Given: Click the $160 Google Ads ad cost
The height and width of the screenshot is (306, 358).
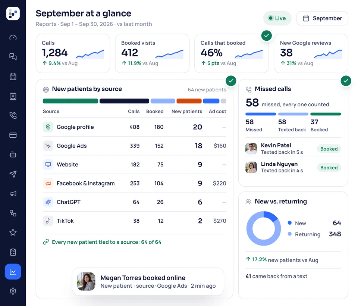Looking at the screenshot, I should point(220,146).
